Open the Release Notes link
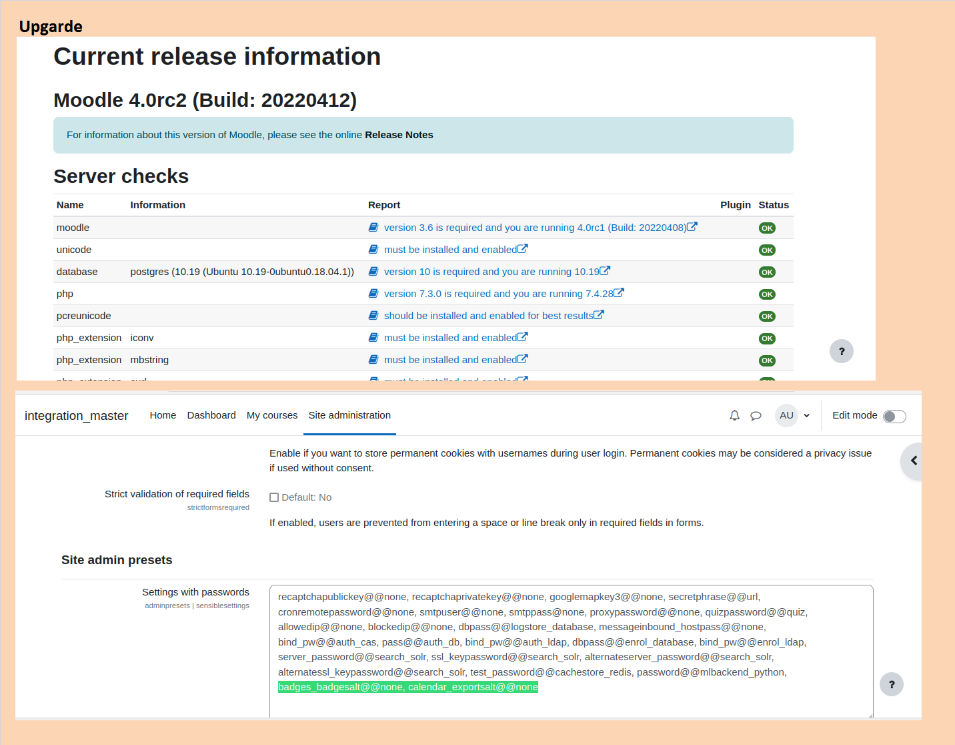Screen dimensions: 955x745 coord(399,135)
